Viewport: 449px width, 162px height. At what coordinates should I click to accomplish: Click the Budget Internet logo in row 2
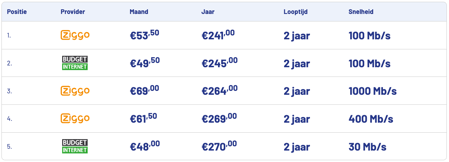click(75, 63)
